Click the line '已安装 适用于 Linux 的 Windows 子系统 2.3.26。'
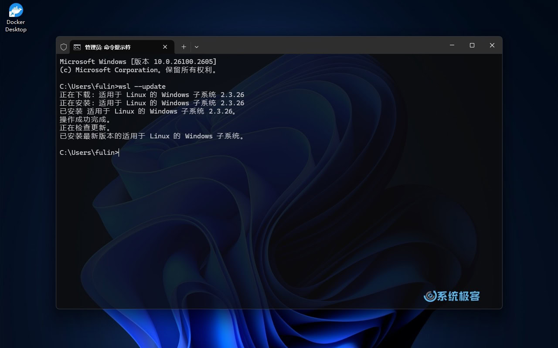The image size is (558, 348). [x=148, y=111]
